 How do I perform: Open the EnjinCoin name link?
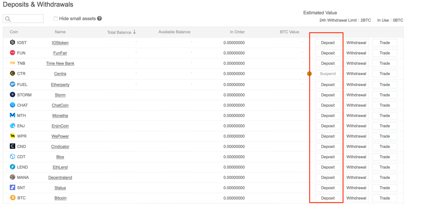(x=60, y=126)
